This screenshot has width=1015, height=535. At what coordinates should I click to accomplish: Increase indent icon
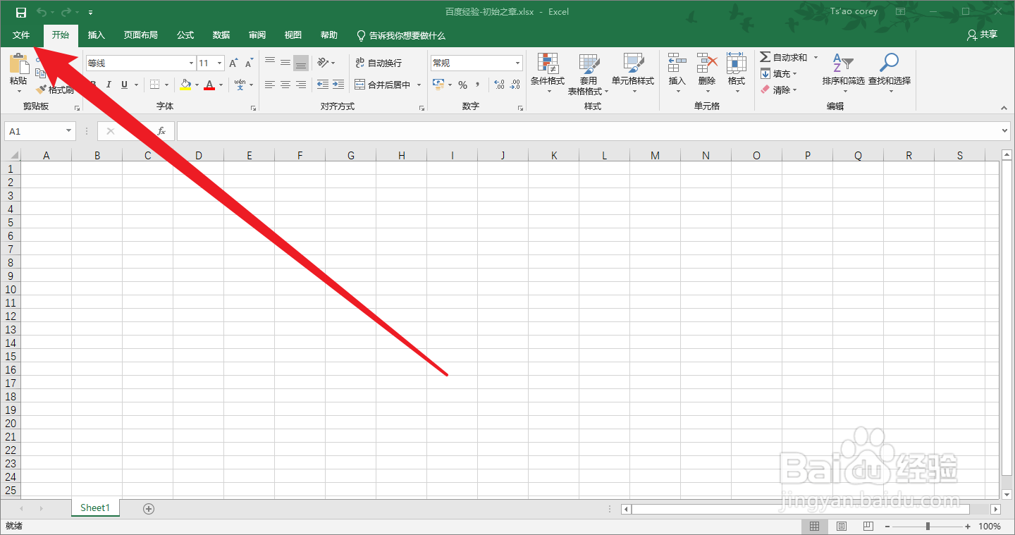tap(338, 85)
